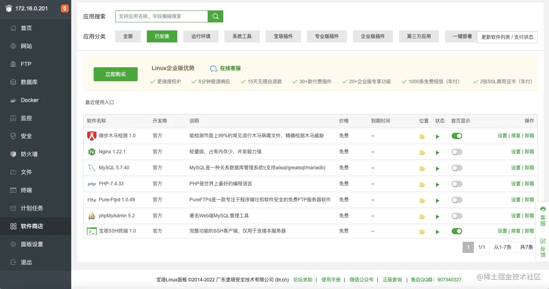This screenshot has width=549, height=289.
Task: Open 防火墙 in the sidebar
Action: click(x=36, y=154)
